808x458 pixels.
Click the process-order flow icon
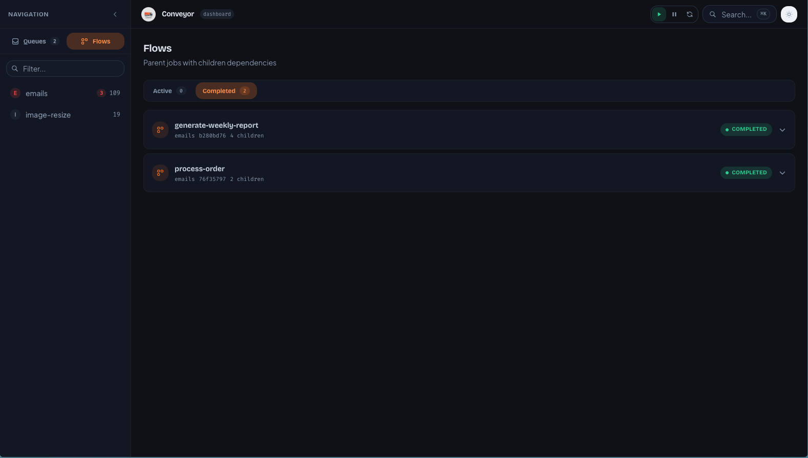pyautogui.click(x=160, y=173)
